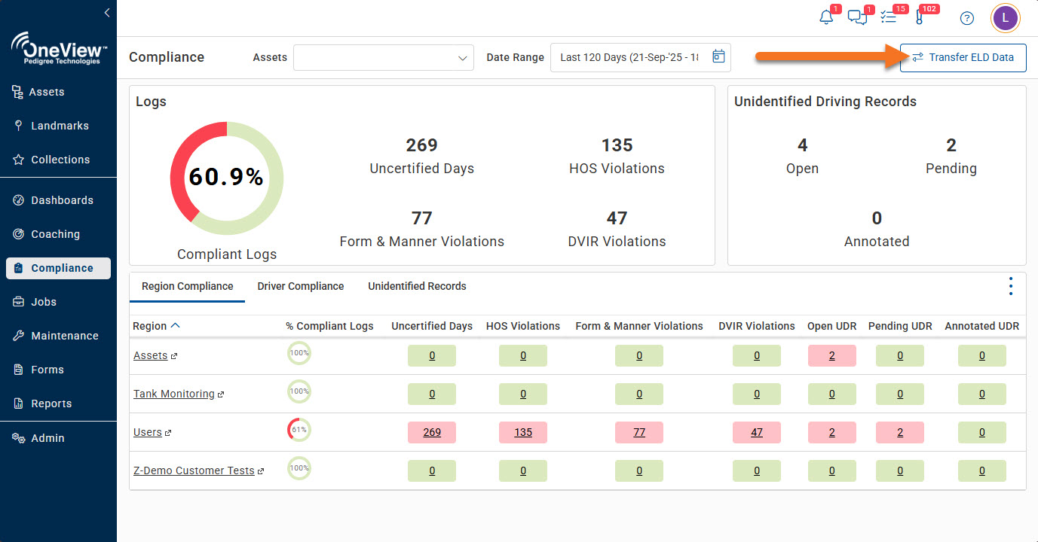This screenshot has height=542, width=1038.
Task: Open Dashboards from the sidebar
Action: point(62,200)
